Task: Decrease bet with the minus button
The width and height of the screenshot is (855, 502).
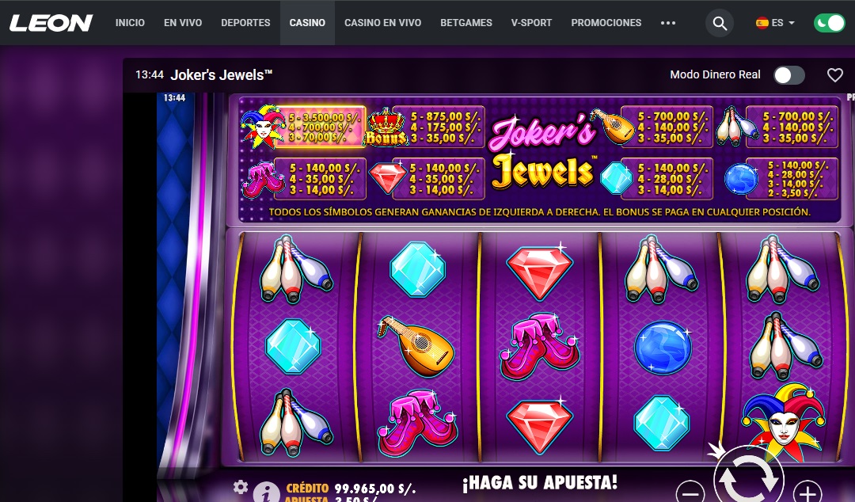Action: 690,492
